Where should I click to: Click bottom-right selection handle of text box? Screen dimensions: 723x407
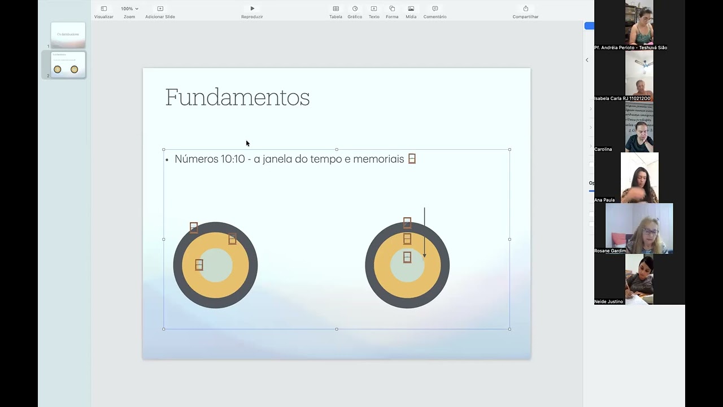click(509, 329)
